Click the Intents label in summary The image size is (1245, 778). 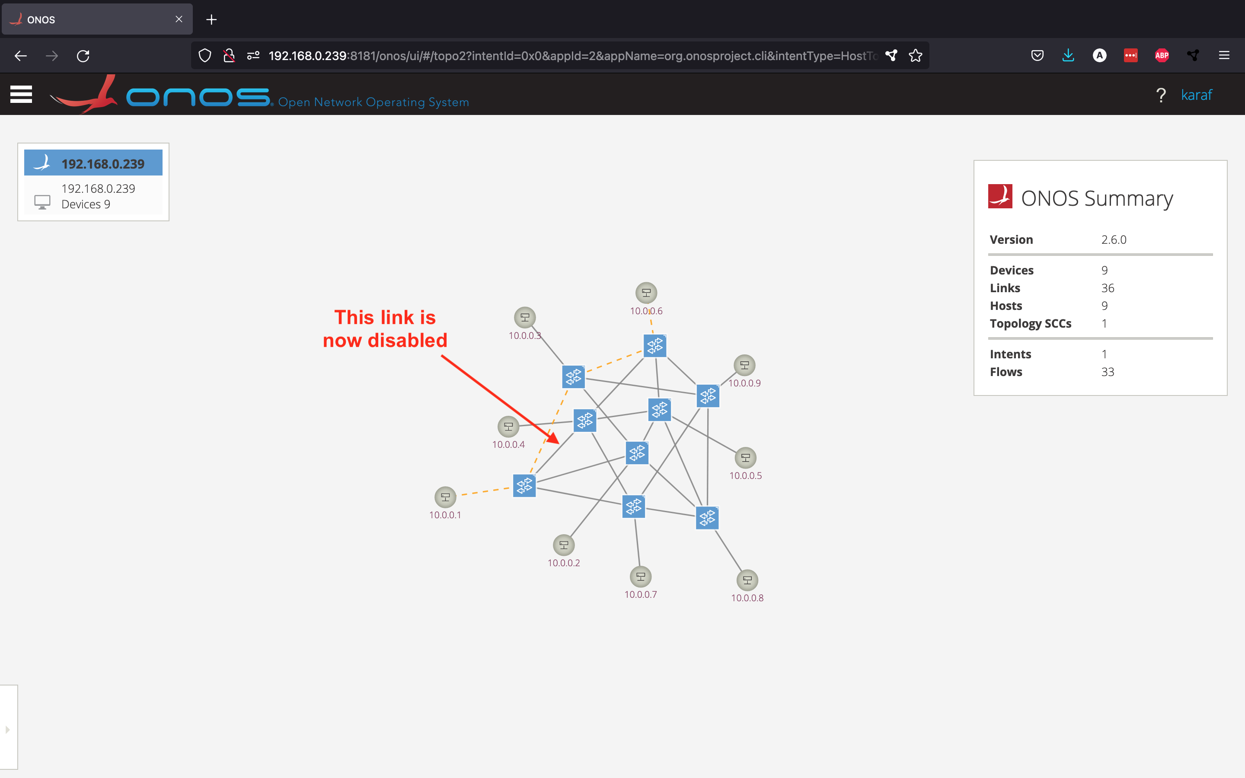(1010, 354)
